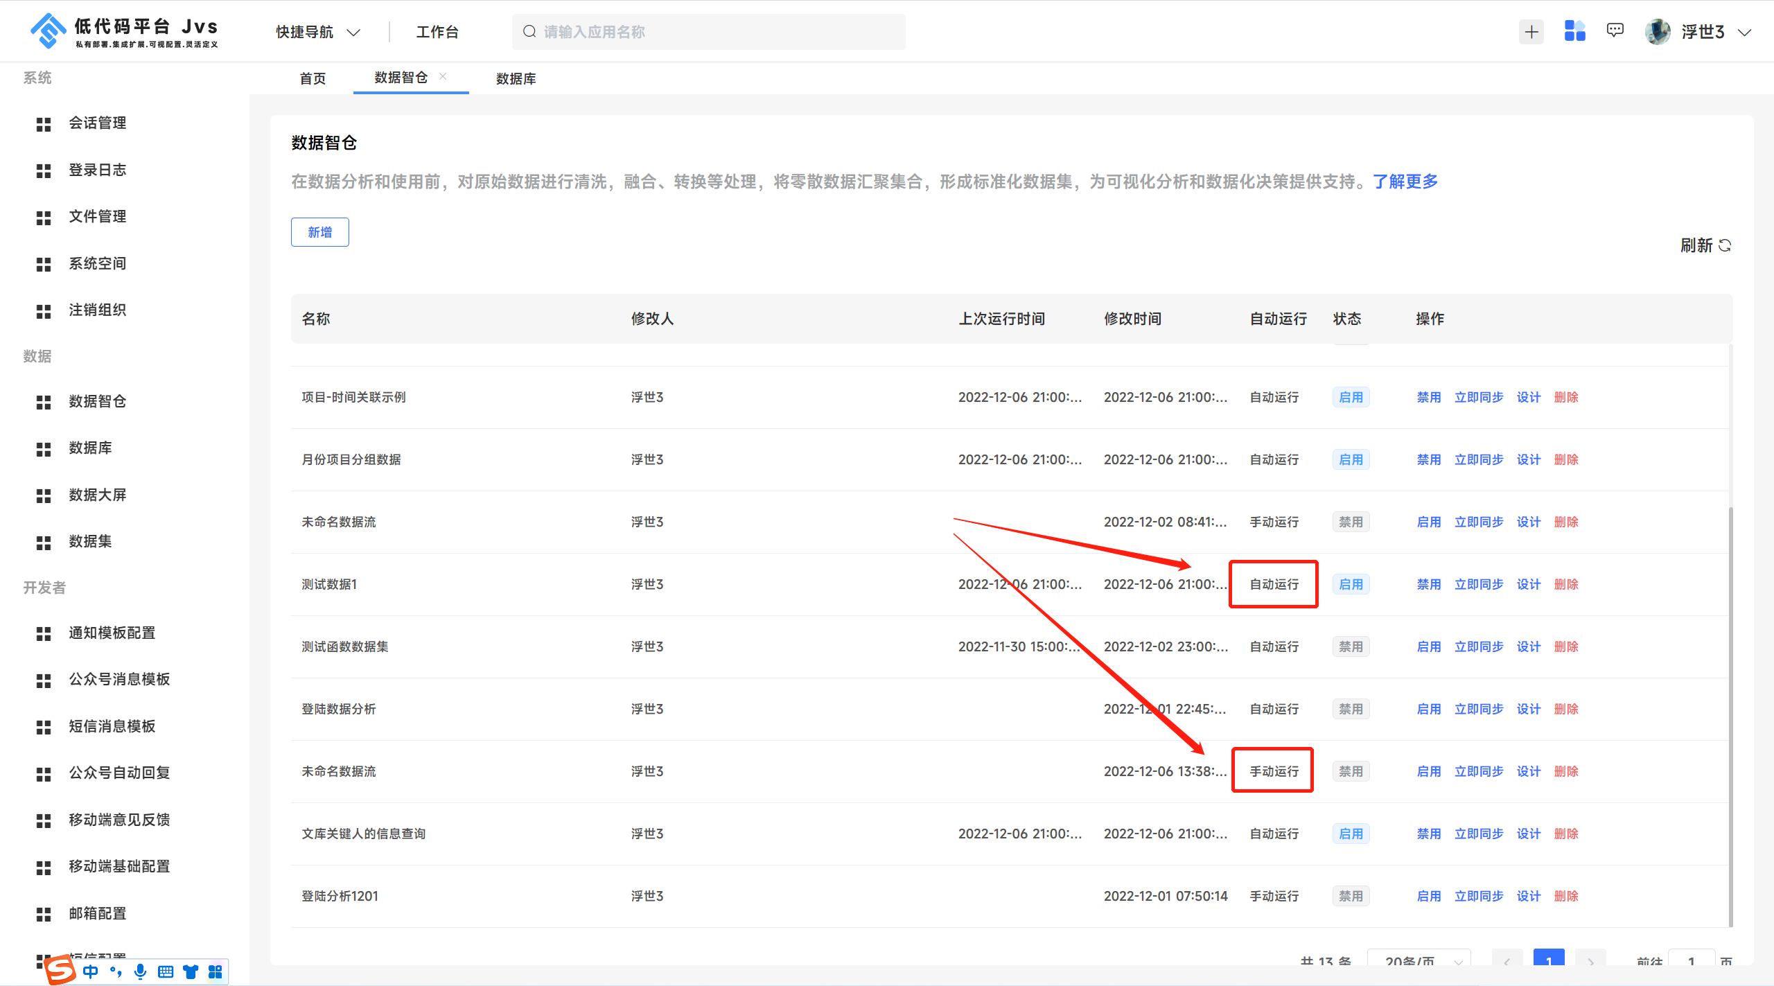
Task: Click 名称 column header
Action: point(316,319)
